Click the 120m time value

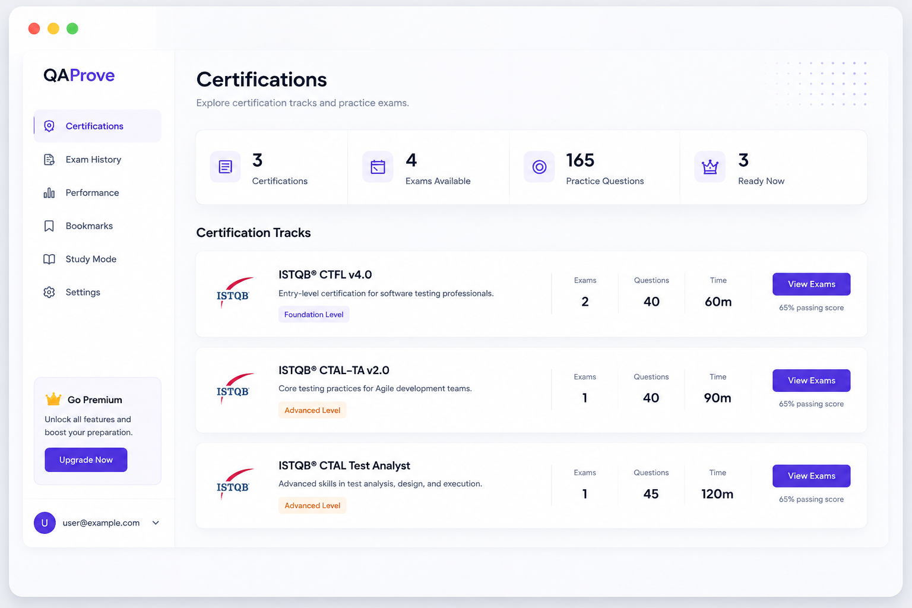tap(717, 494)
